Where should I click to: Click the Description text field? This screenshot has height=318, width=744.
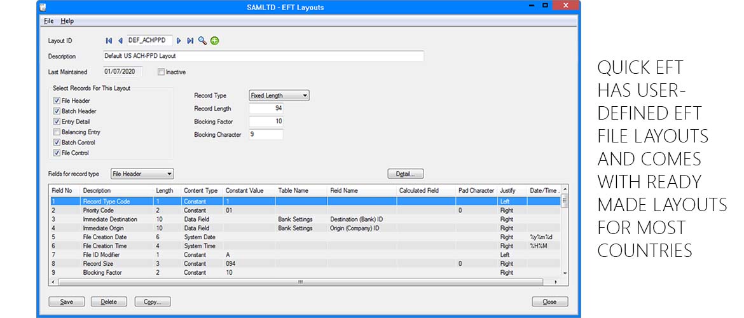pyautogui.click(x=263, y=56)
